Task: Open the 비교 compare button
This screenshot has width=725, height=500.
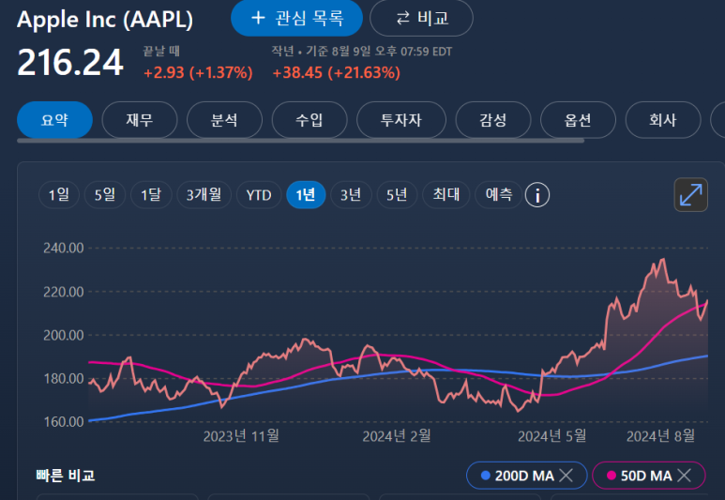Action: click(x=422, y=18)
